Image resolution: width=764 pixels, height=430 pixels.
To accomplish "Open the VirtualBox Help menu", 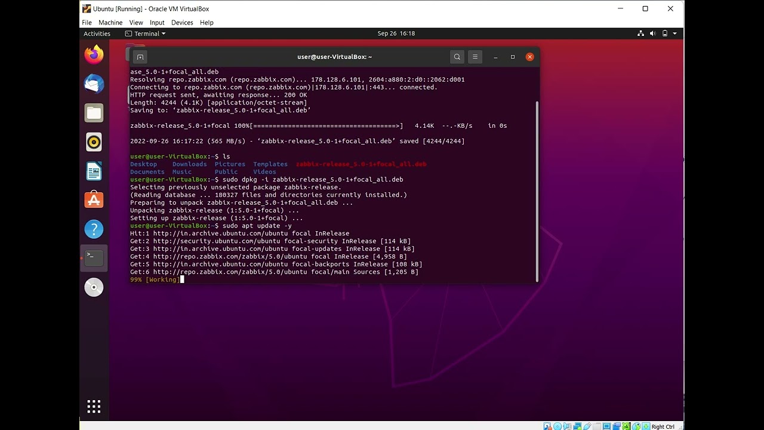I will [x=207, y=23].
